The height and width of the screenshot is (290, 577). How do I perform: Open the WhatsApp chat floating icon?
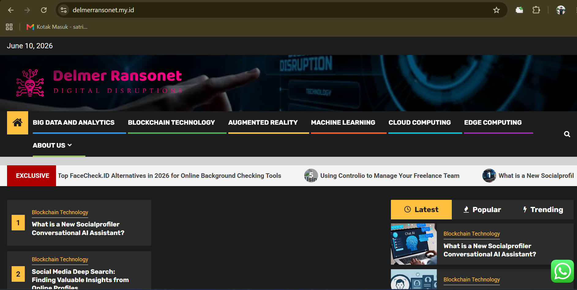click(x=562, y=271)
